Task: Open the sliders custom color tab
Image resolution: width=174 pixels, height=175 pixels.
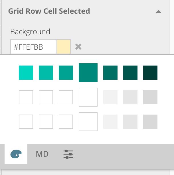Action: click(68, 154)
